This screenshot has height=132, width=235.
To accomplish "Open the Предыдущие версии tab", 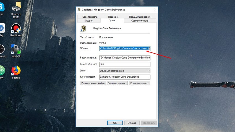I will pos(140,17).
